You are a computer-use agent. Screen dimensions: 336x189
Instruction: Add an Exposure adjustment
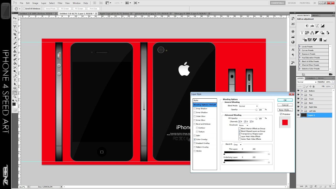coord(322,26)
